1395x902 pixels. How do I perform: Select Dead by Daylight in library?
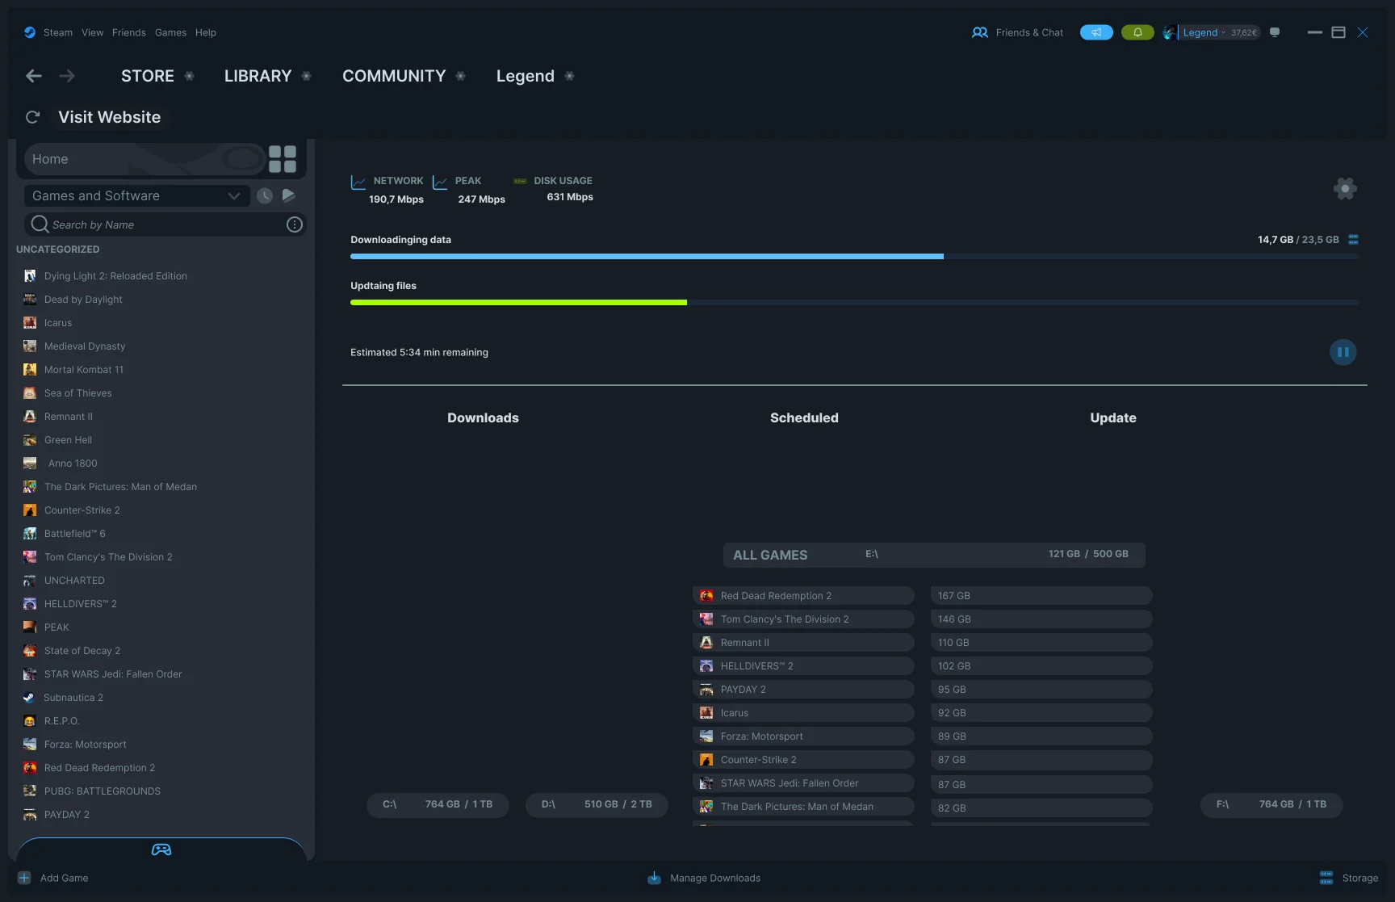83,300
